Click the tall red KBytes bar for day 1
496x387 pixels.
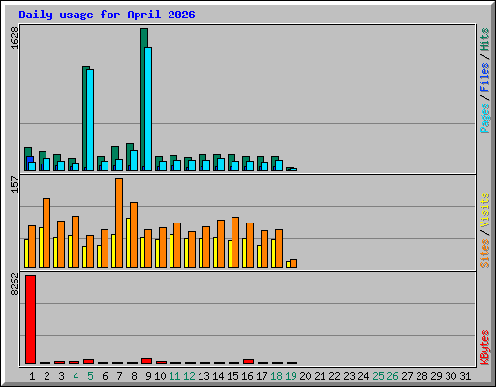coord(30,319)
